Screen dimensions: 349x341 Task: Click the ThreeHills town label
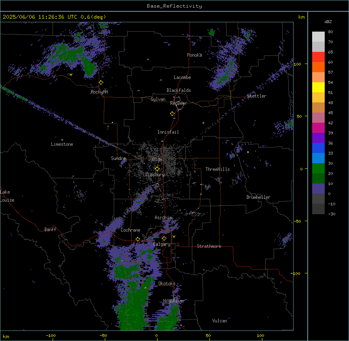click(x=217, y=169)
